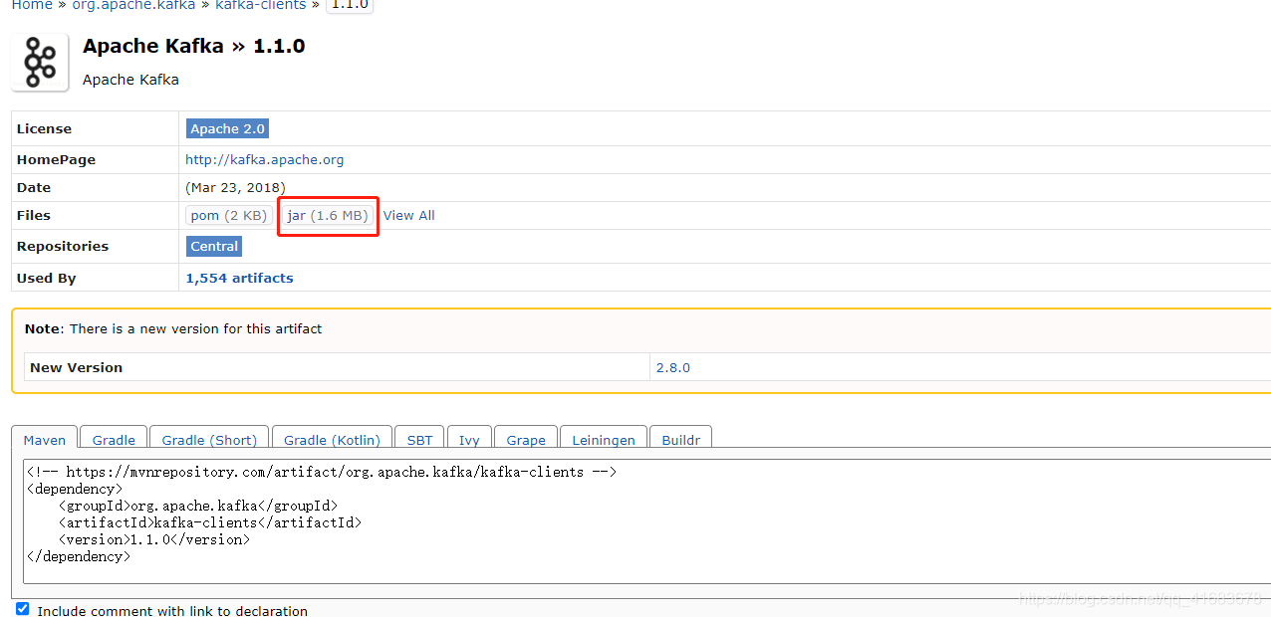Select the Maven tab
Image resolution: width=1271 pixels, height=617 pixels.
pyautogui.click(x=45, y=439)
